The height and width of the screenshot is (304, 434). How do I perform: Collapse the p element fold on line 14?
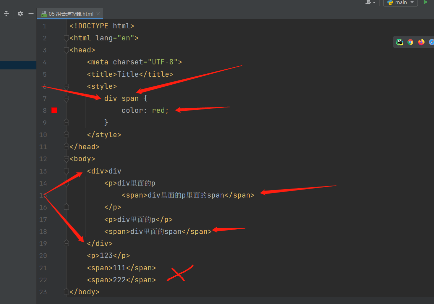pos(66,183)
